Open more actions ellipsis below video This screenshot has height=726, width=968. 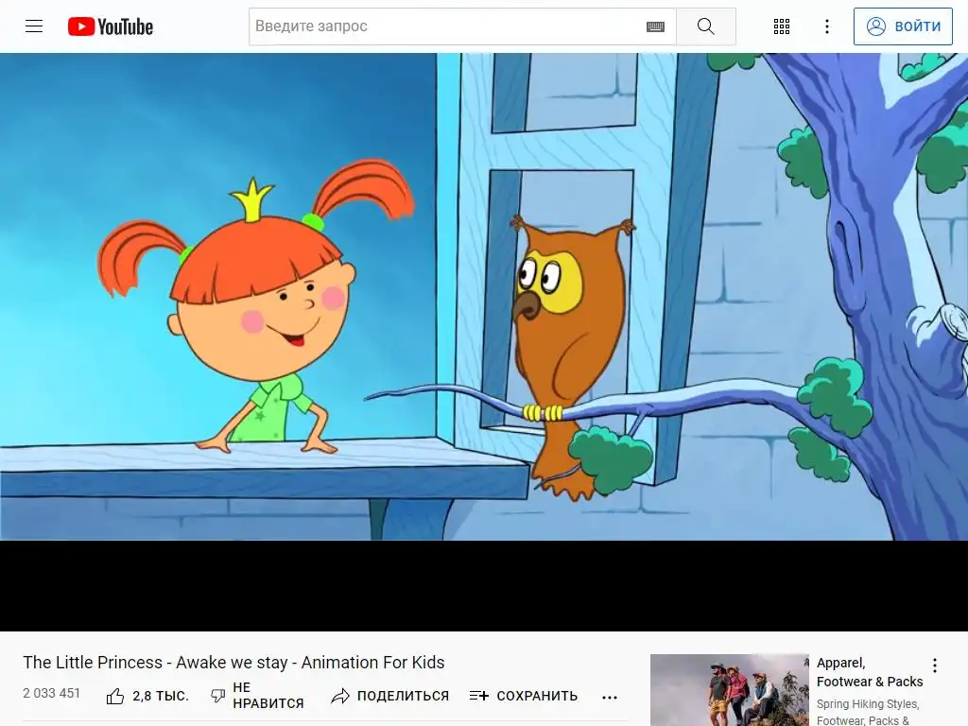(x=610, y=697)
